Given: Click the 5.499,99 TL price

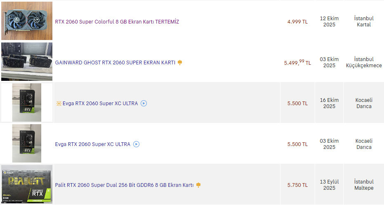Looking at the screenshot, I should pyautogui.click(x=297, y=63).
